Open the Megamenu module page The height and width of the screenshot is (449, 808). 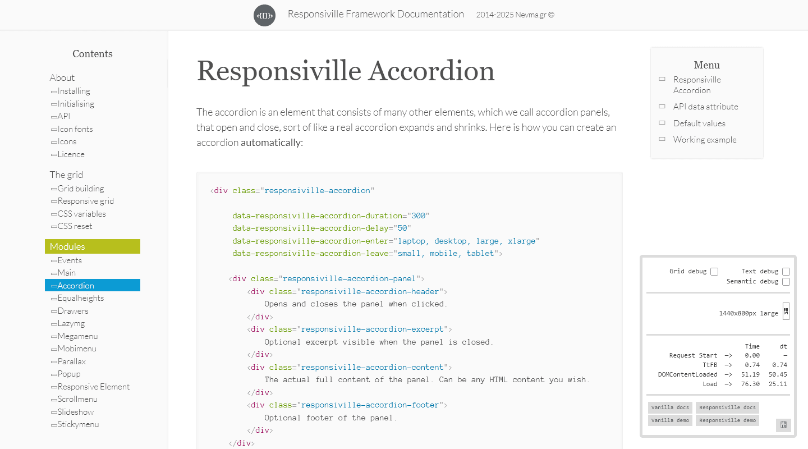[x=77, y=336]
